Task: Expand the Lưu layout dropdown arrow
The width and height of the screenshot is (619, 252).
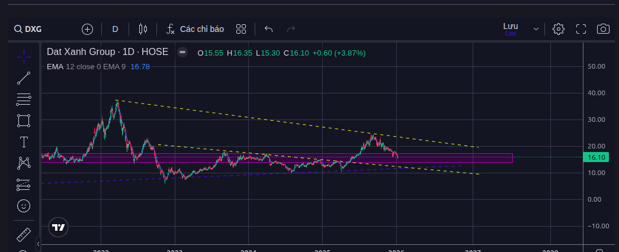Action: (x=535, y=29)
